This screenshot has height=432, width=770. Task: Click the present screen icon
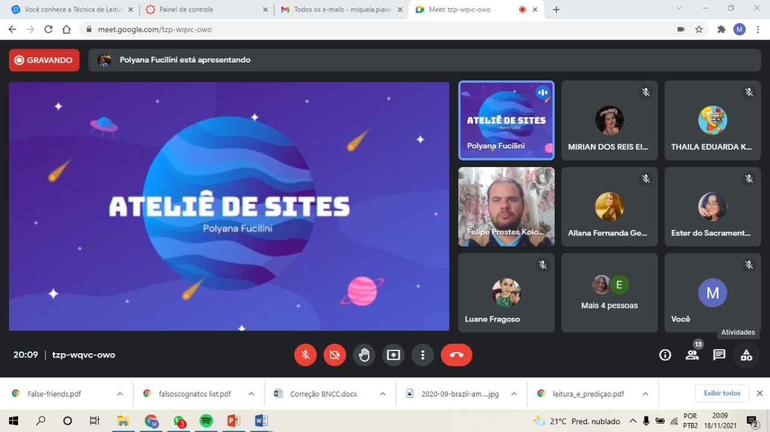pyautogui.click(x=393, y=355)
